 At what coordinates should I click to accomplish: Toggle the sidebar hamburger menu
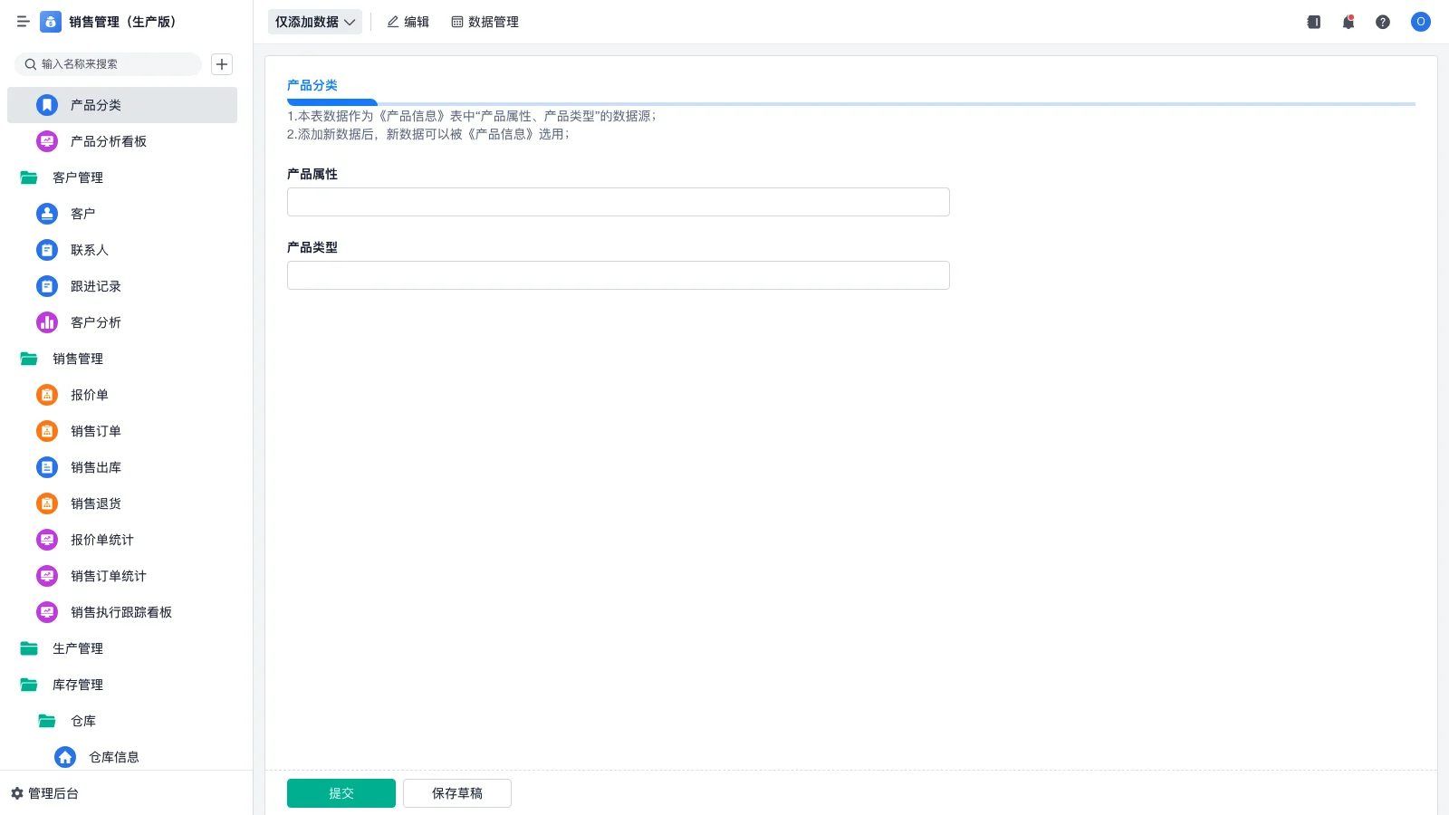click(x=24, y=22)
